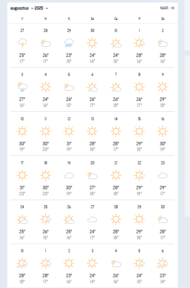Select the sunny icon for July 30

(x=92, y=43)
